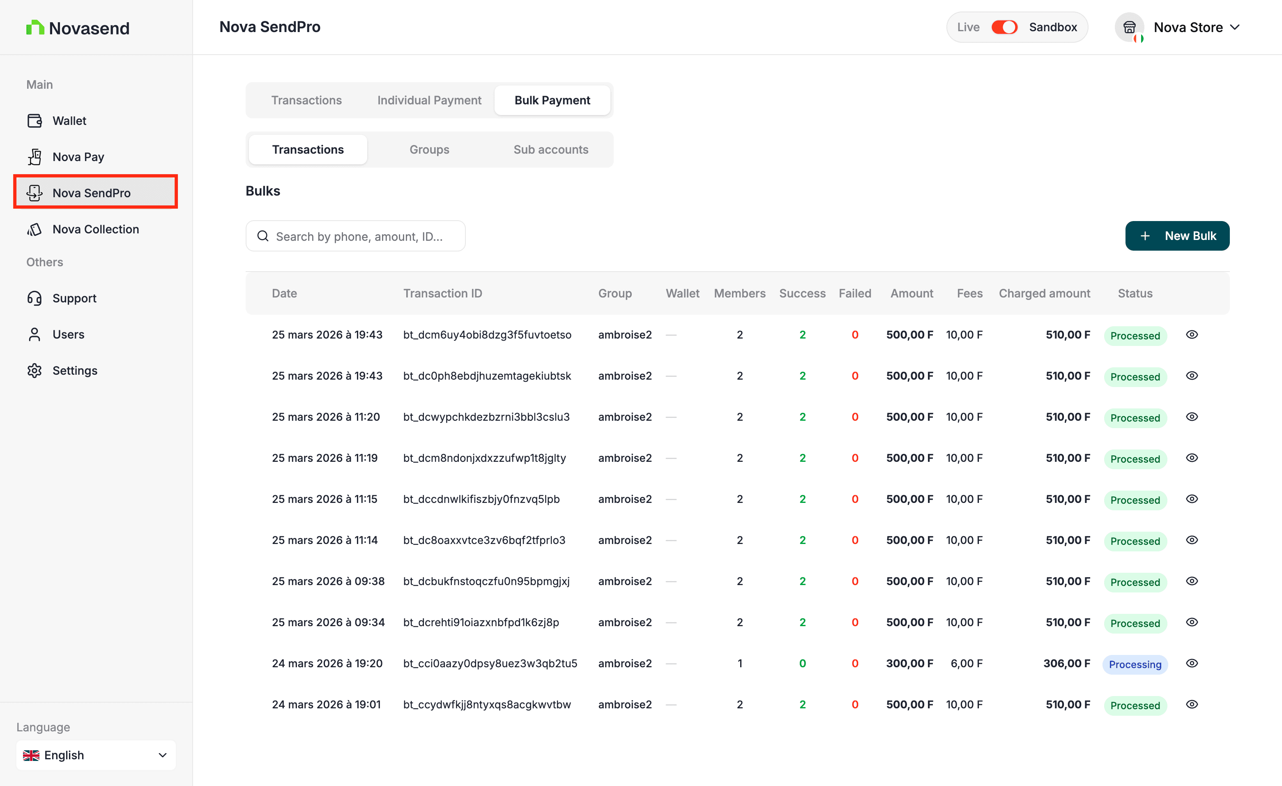This screenshot has width=1282, height=786.
Task: Switch to the Individual Payment tab
Action: point(429,100)
